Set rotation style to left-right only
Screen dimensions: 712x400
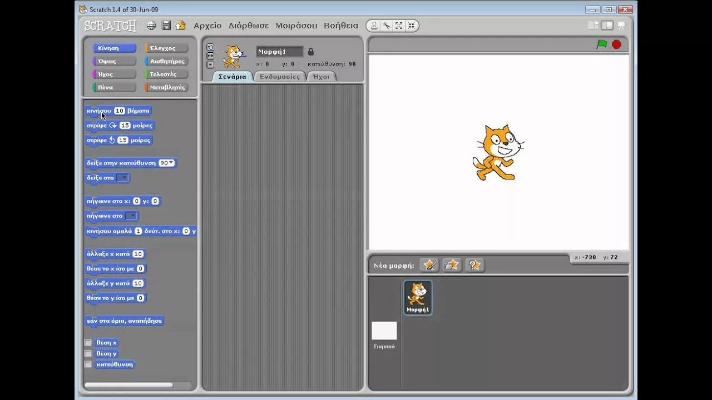point(210,56)
